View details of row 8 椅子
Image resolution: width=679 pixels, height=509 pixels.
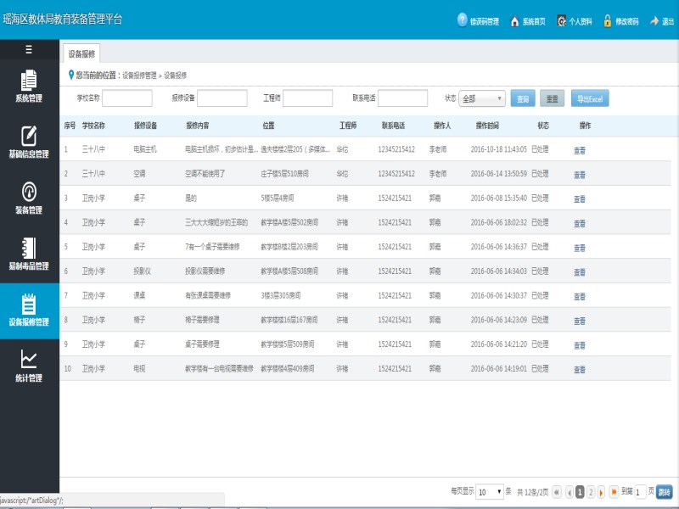(580, 321)
